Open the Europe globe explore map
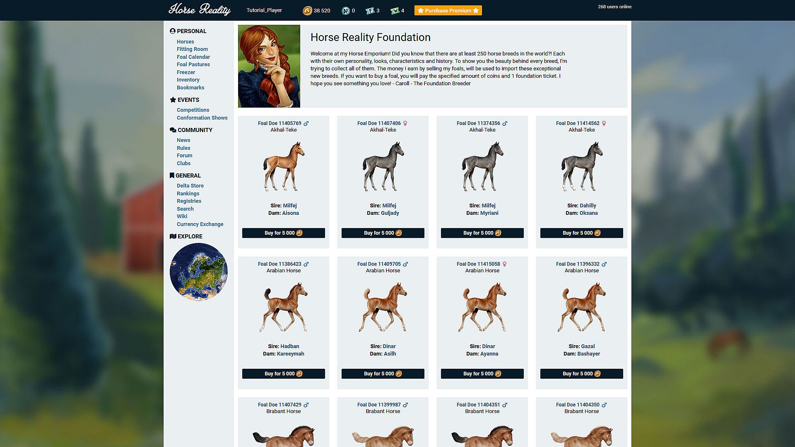The image size is (795, 447). (198, 272)
